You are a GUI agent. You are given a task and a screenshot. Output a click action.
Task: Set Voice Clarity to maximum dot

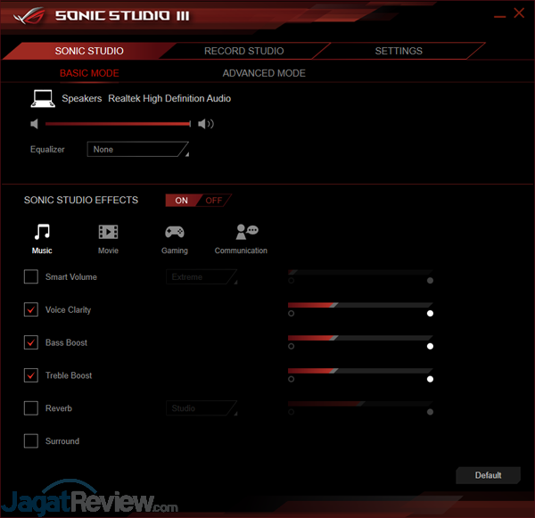[x=430, y=313]
